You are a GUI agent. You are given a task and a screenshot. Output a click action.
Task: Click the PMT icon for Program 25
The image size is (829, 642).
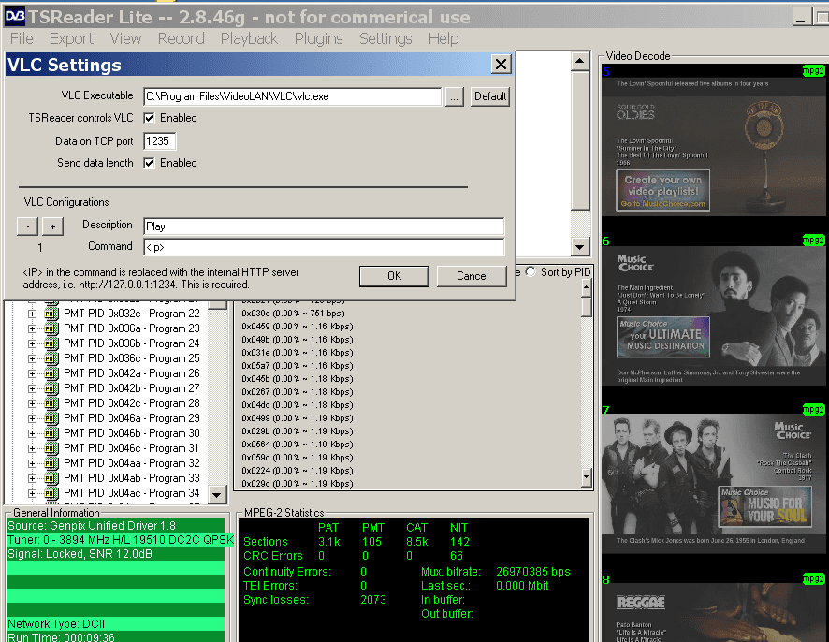[51, 358]
